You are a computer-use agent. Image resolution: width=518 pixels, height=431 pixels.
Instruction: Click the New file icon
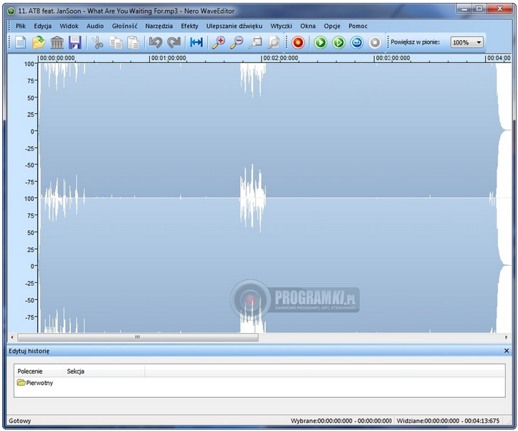coord(21,43)
